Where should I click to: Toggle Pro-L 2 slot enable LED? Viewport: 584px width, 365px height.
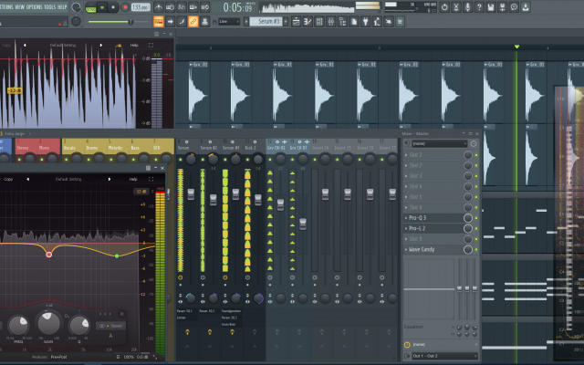(x=476, y=228)
